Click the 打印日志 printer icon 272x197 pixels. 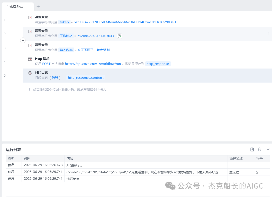click(30, 73)
